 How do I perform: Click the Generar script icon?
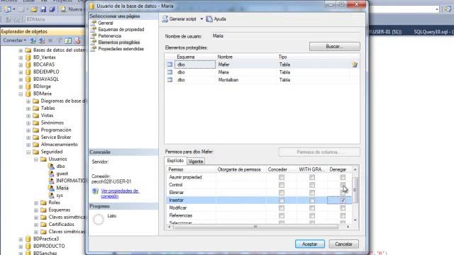165,19
